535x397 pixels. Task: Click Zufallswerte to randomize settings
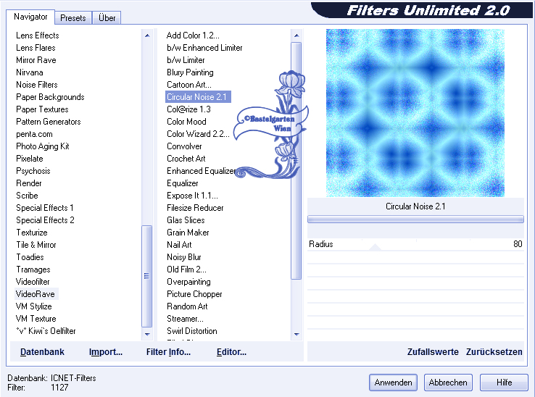click(433, 351)
